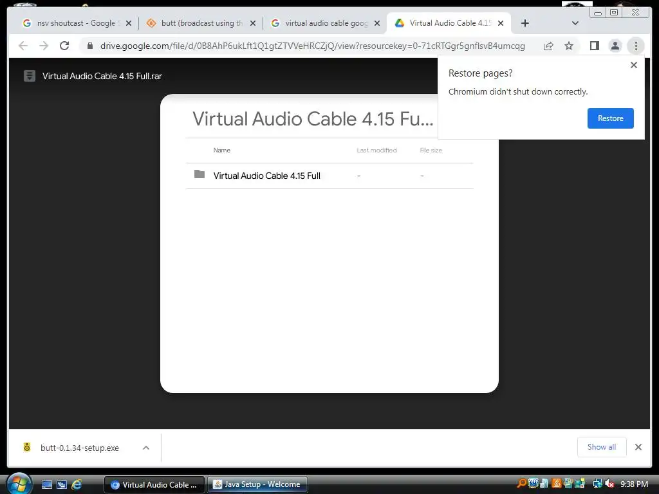Screen dimensions: 659x494
Task: Click the Switch between windows quick launch icon
Action: tap(62, 485)
